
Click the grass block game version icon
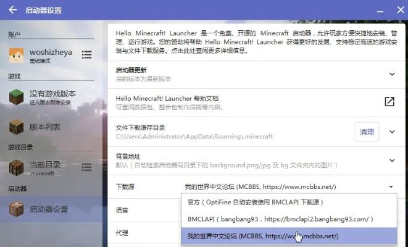click(x=16, y=97)
